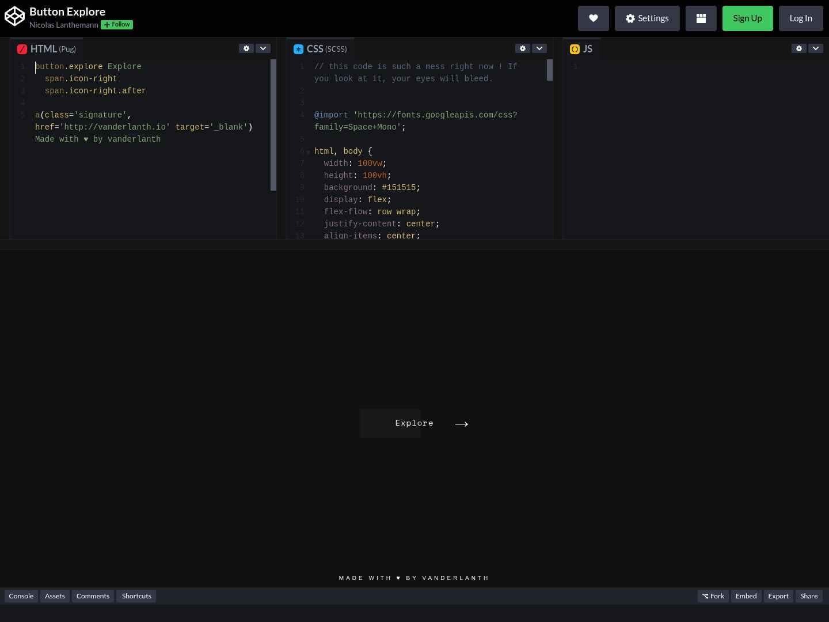Expand JS editor dropdown chevron
This screenshot has width=829, height=622.
[x=816, y=48]
